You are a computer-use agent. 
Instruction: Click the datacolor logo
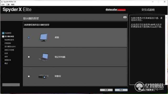115,9
